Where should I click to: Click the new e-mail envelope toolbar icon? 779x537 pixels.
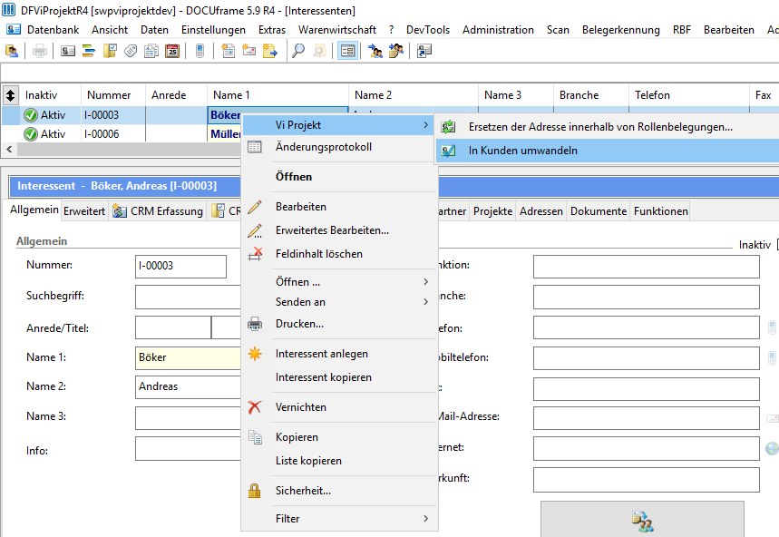point(248,51)
